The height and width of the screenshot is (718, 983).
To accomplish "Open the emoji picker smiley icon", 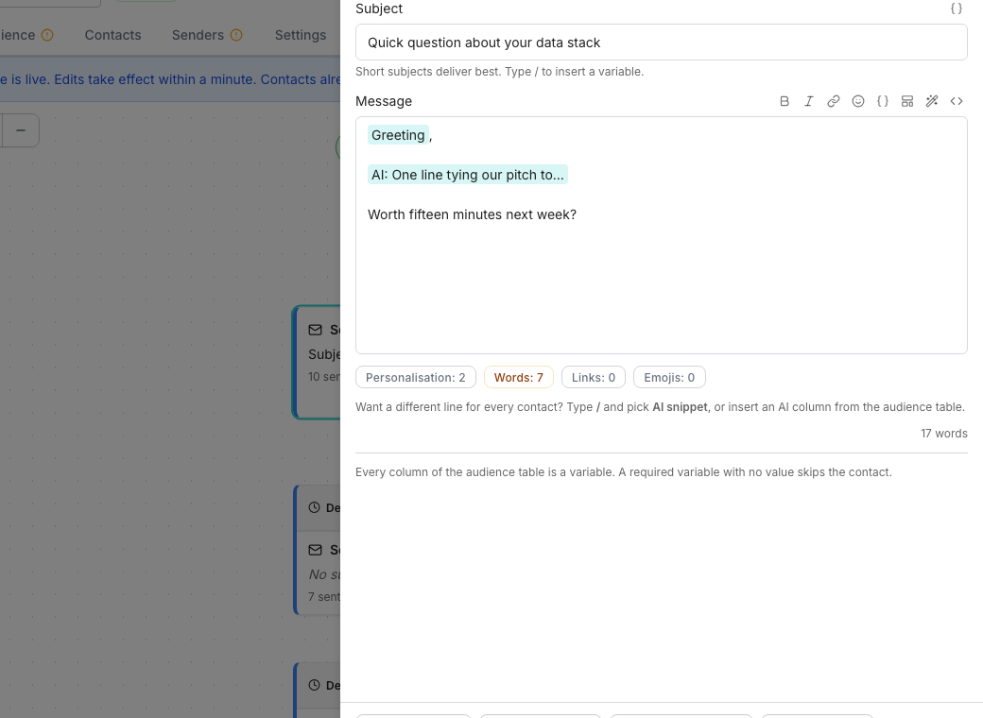I will click(858, 101).
